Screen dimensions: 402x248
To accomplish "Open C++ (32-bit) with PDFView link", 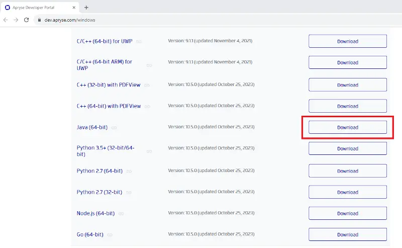I will coord(109,85).
